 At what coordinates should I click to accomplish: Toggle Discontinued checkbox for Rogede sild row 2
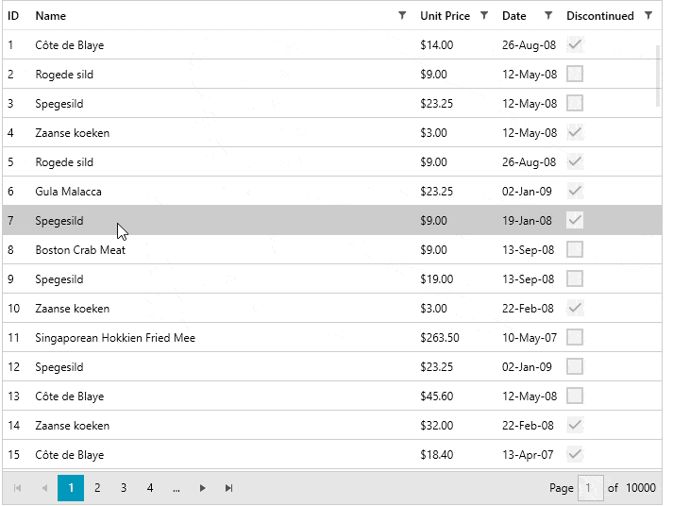click(575, 74)
